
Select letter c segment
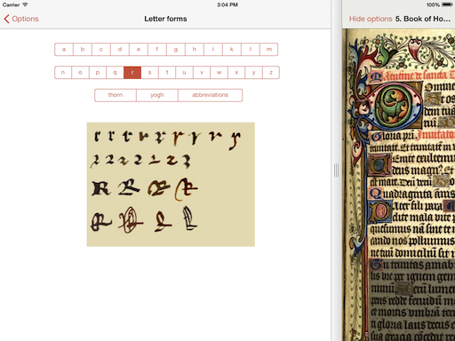coord(101,50)
